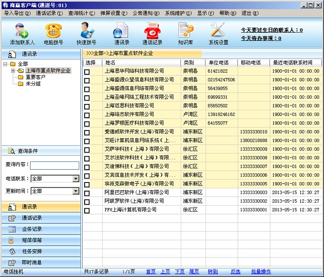Sort by the 类别 column header
The image size is (324, 277).
(x=193, y=63)
